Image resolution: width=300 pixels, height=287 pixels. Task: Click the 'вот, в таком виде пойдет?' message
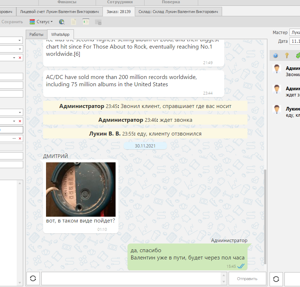click(80, 221)
